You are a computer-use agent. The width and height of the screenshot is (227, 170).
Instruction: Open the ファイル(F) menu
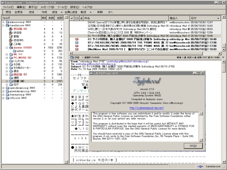(x=8, y=7)
